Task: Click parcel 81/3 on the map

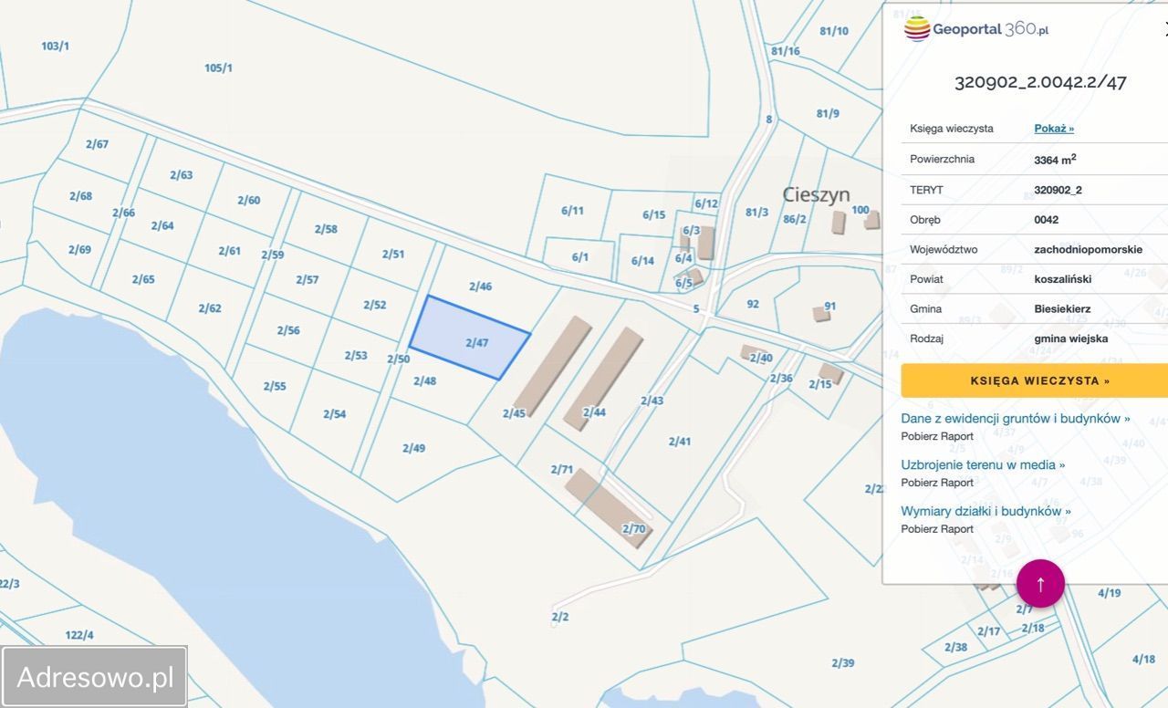Action: pos(756,213)
